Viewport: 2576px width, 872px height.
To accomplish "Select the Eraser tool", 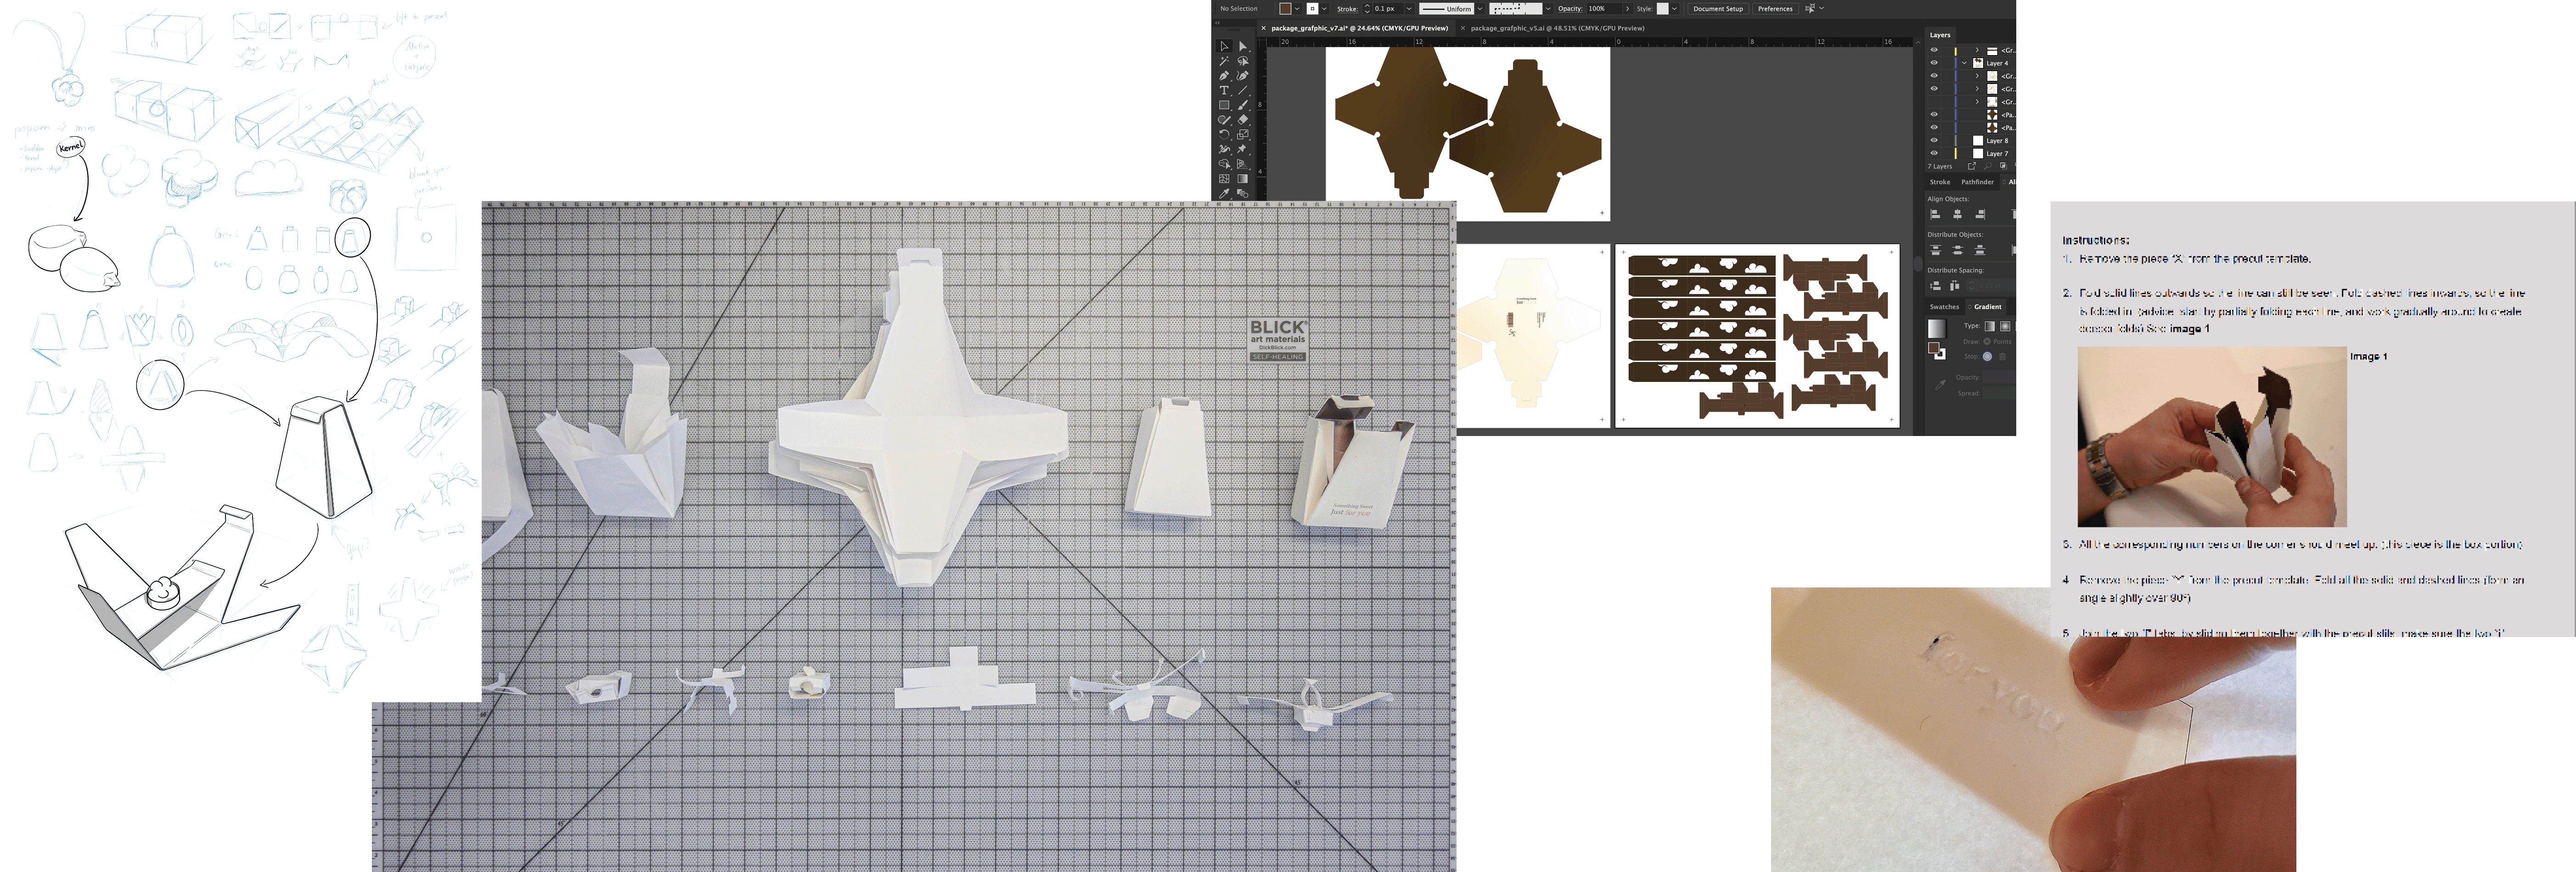I will 1243,119.
